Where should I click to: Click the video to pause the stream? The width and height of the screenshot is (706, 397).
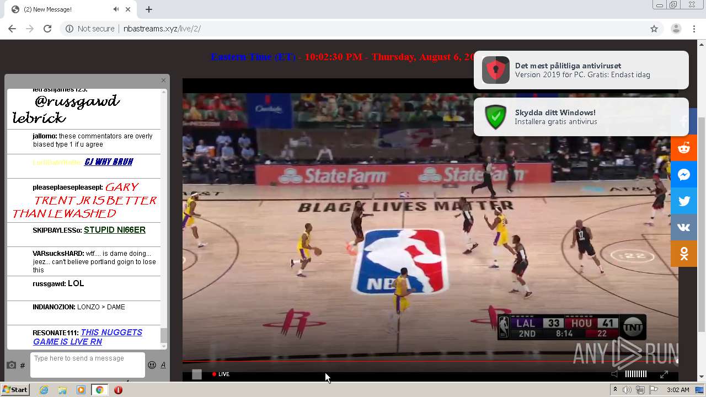point(430,226)
